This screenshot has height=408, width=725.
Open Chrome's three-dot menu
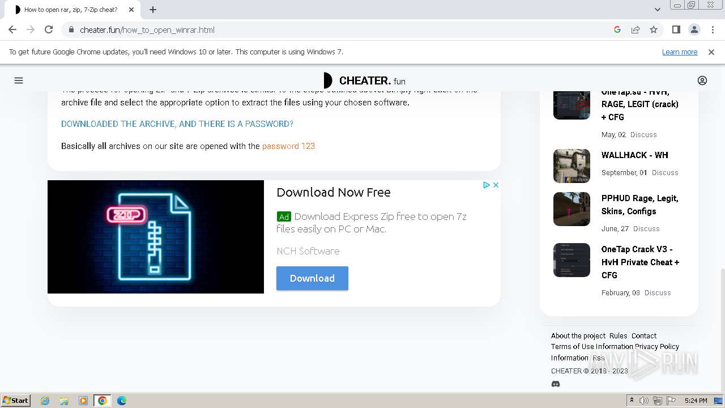point(712,29)
